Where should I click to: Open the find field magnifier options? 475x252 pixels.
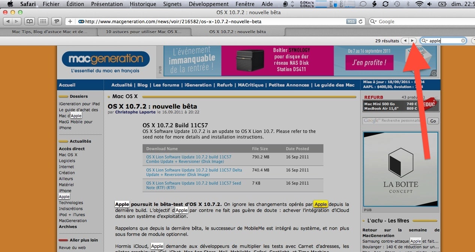pyautogui.click(x=425, y=41)
